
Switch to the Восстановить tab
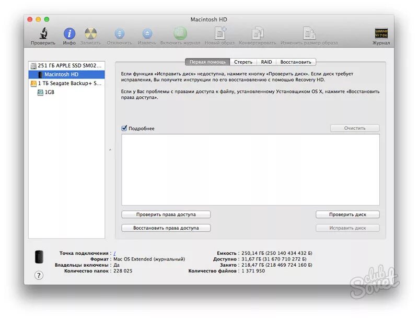[296, 62]
